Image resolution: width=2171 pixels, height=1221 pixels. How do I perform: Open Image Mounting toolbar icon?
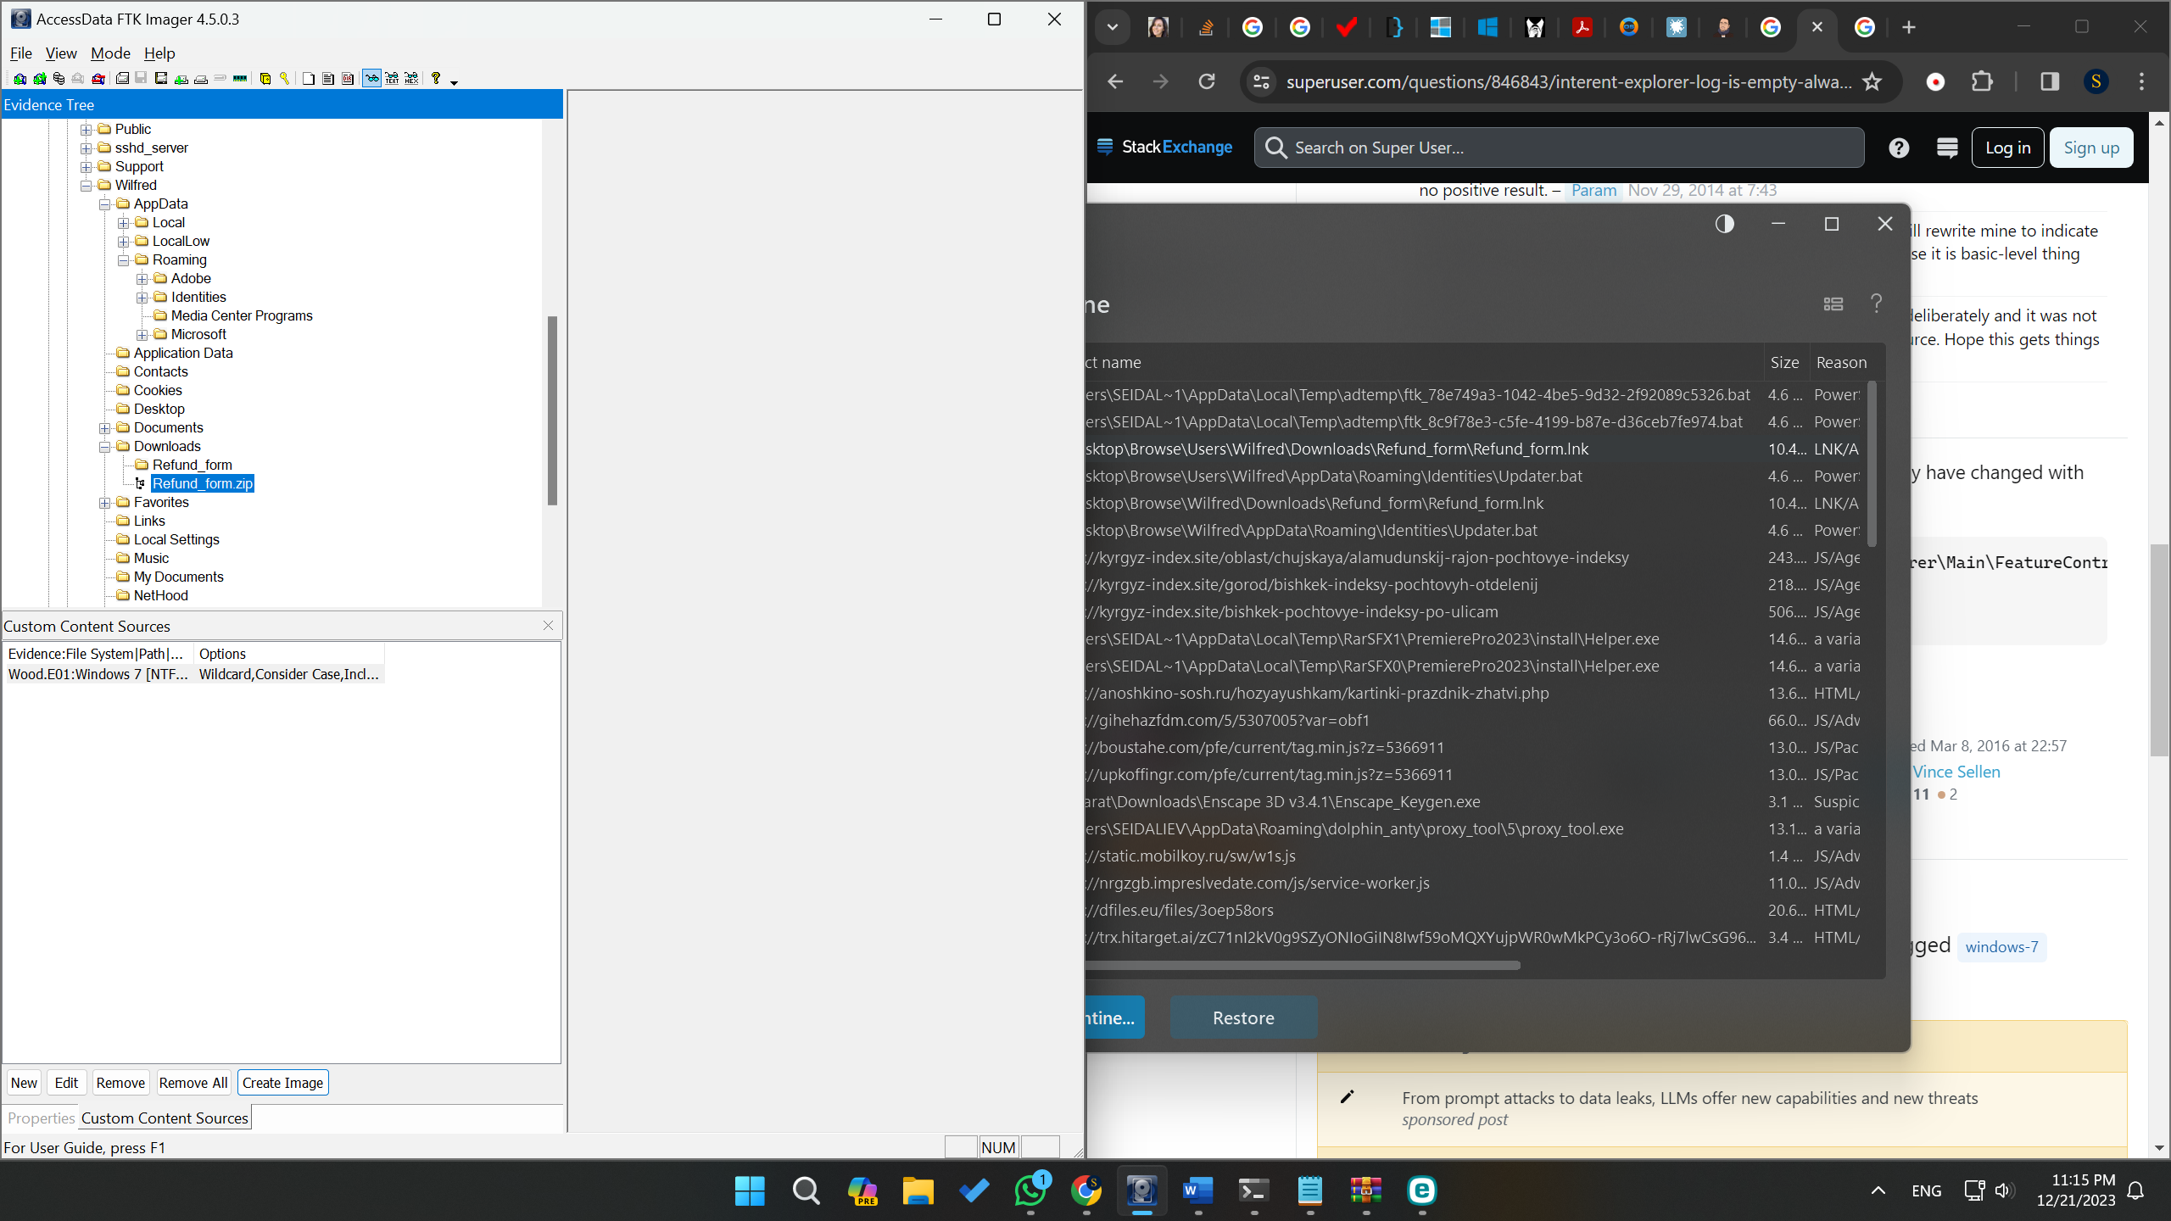(59, 79)
